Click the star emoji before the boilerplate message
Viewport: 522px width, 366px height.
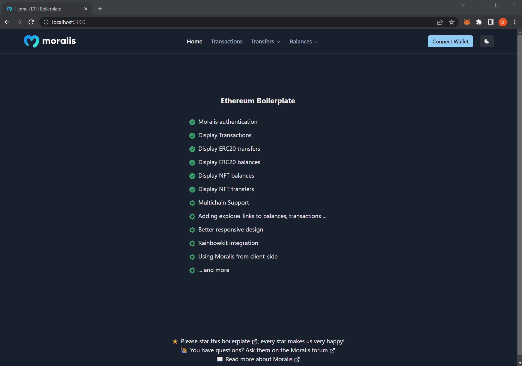click(x=175, y=341)
